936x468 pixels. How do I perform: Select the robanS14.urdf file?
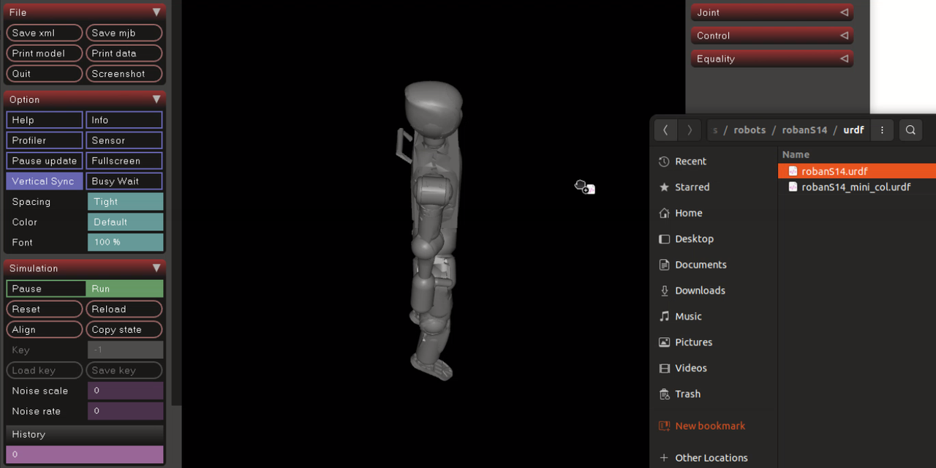pyautogui.click(x=834, y=171)
